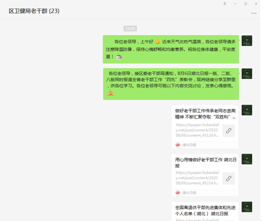Click 湖北日报 source logo under second link card
Screen dimensions: 263x221
point(178,192)
